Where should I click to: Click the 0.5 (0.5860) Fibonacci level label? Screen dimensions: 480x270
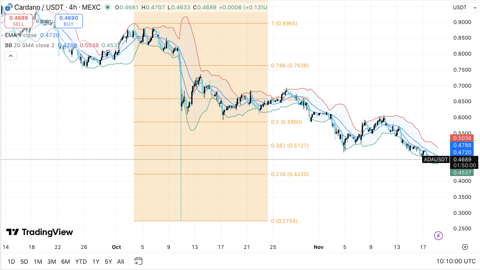pyautogui.click(x=287, y=122)
